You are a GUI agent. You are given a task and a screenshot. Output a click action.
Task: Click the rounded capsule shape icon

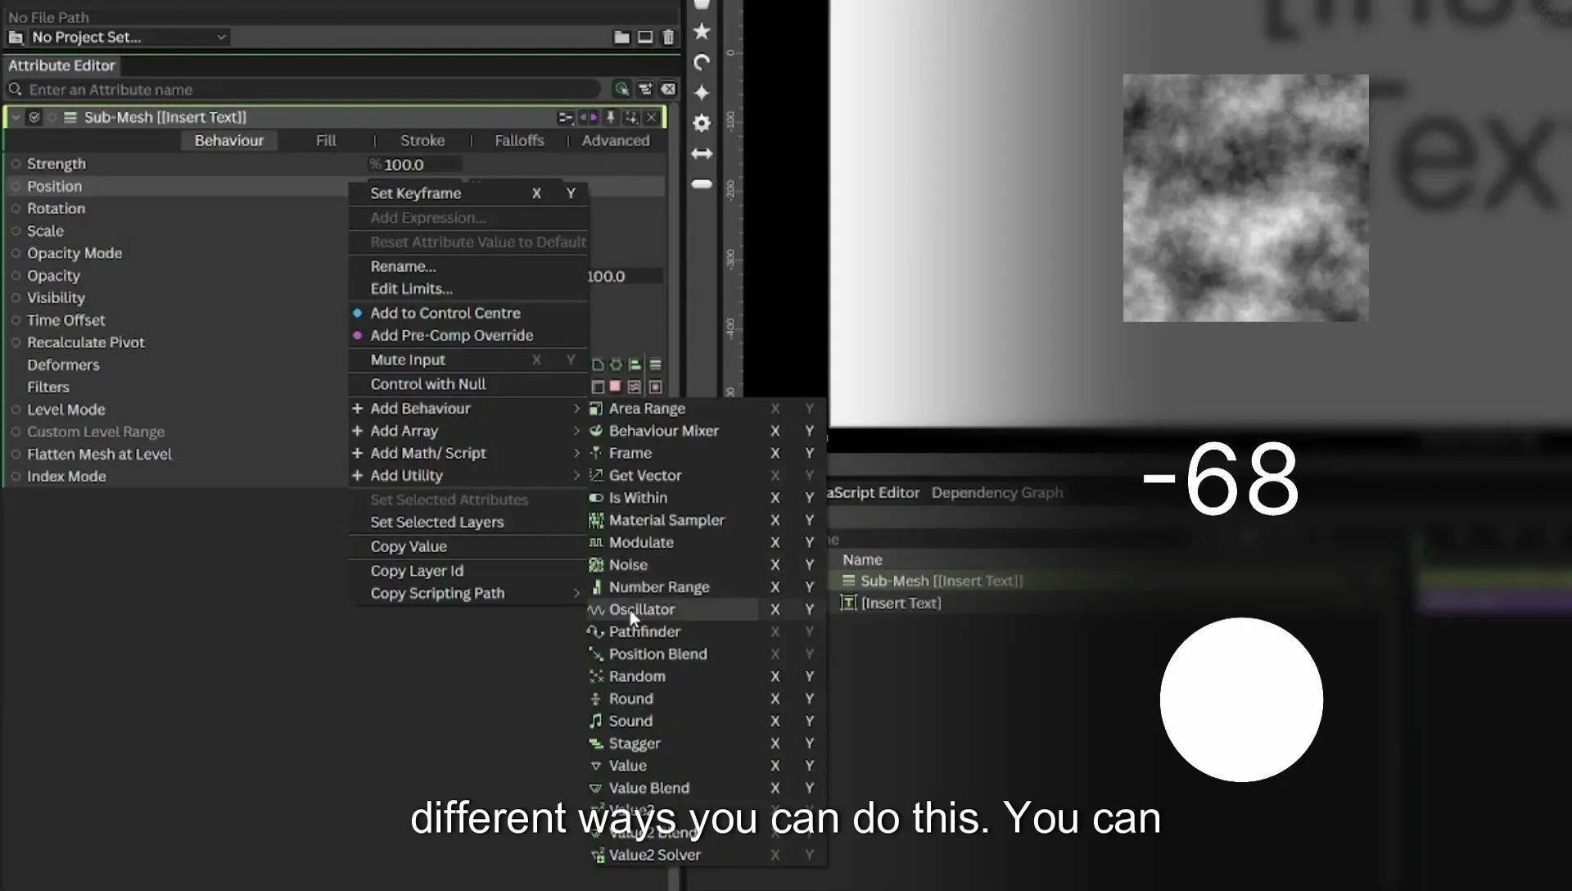[x=702, y=184]
